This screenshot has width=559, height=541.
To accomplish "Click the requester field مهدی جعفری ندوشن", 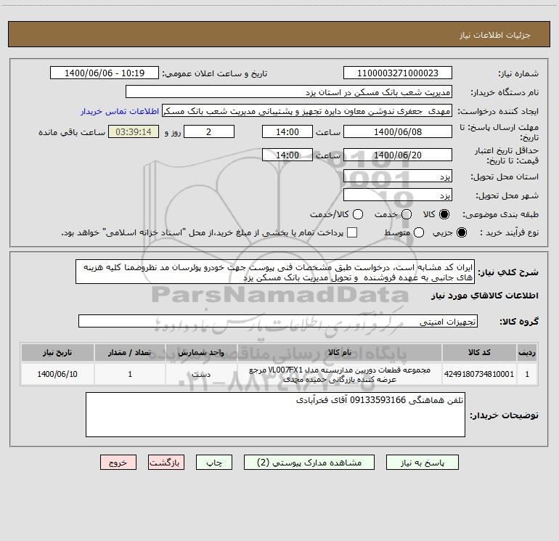I will [307, 111].
